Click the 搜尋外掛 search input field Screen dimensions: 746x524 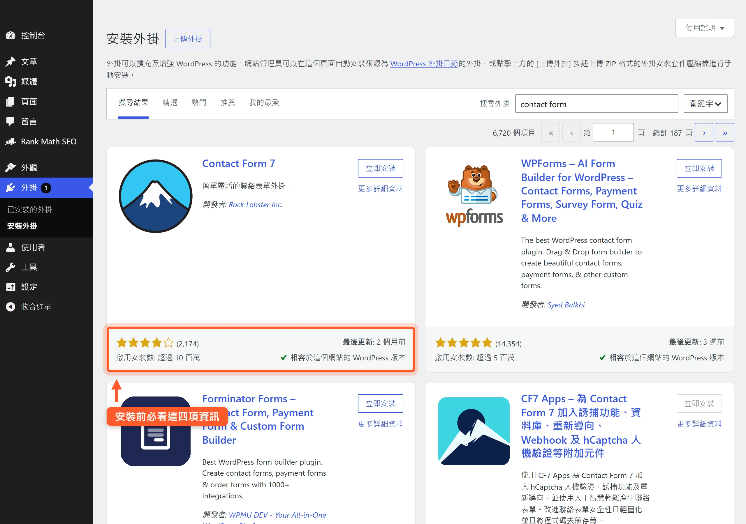(x=597, y=104)
